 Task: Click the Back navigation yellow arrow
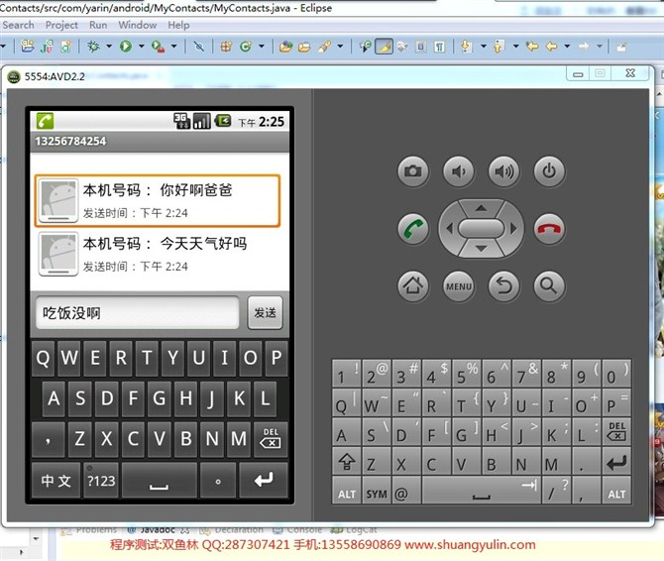[551, 46]
